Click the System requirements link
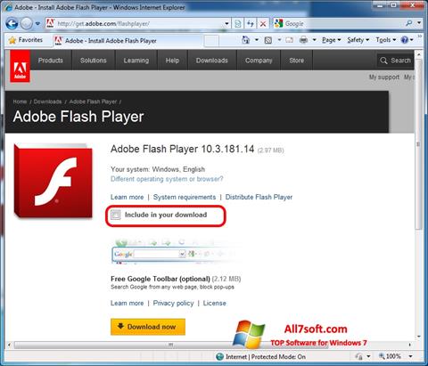Image resolution: width=428 pixels, height=366 pixels. click(185, 197)
